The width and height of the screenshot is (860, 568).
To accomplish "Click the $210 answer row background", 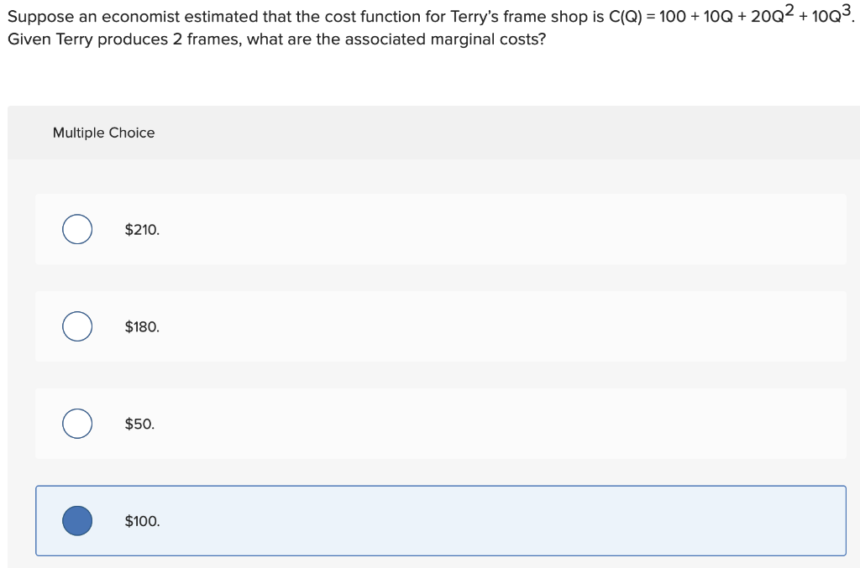I will pyautogui.click(x=441, y=228).
